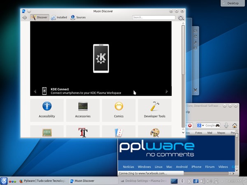Open the Fonts category with TT icon

[83, 132]
